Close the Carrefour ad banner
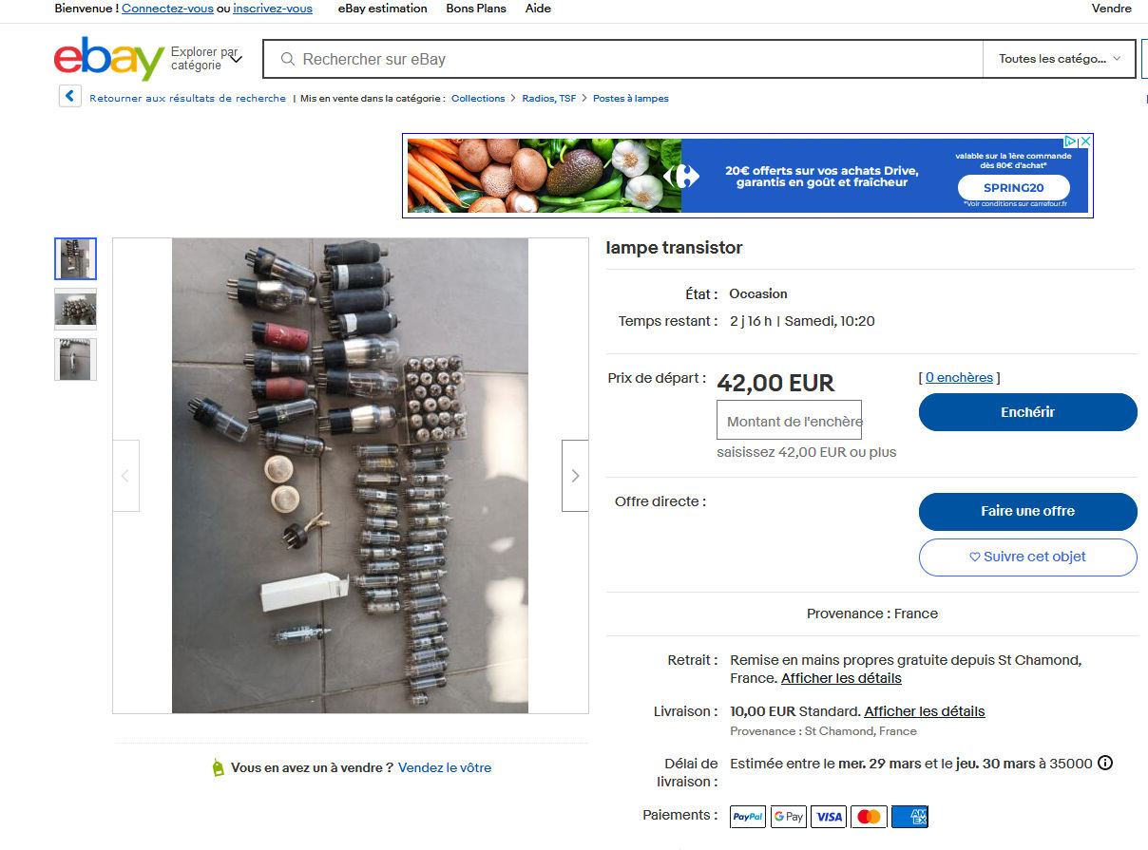Image resolution: width=1148 pixels, height=850 pixels. 1085,141
